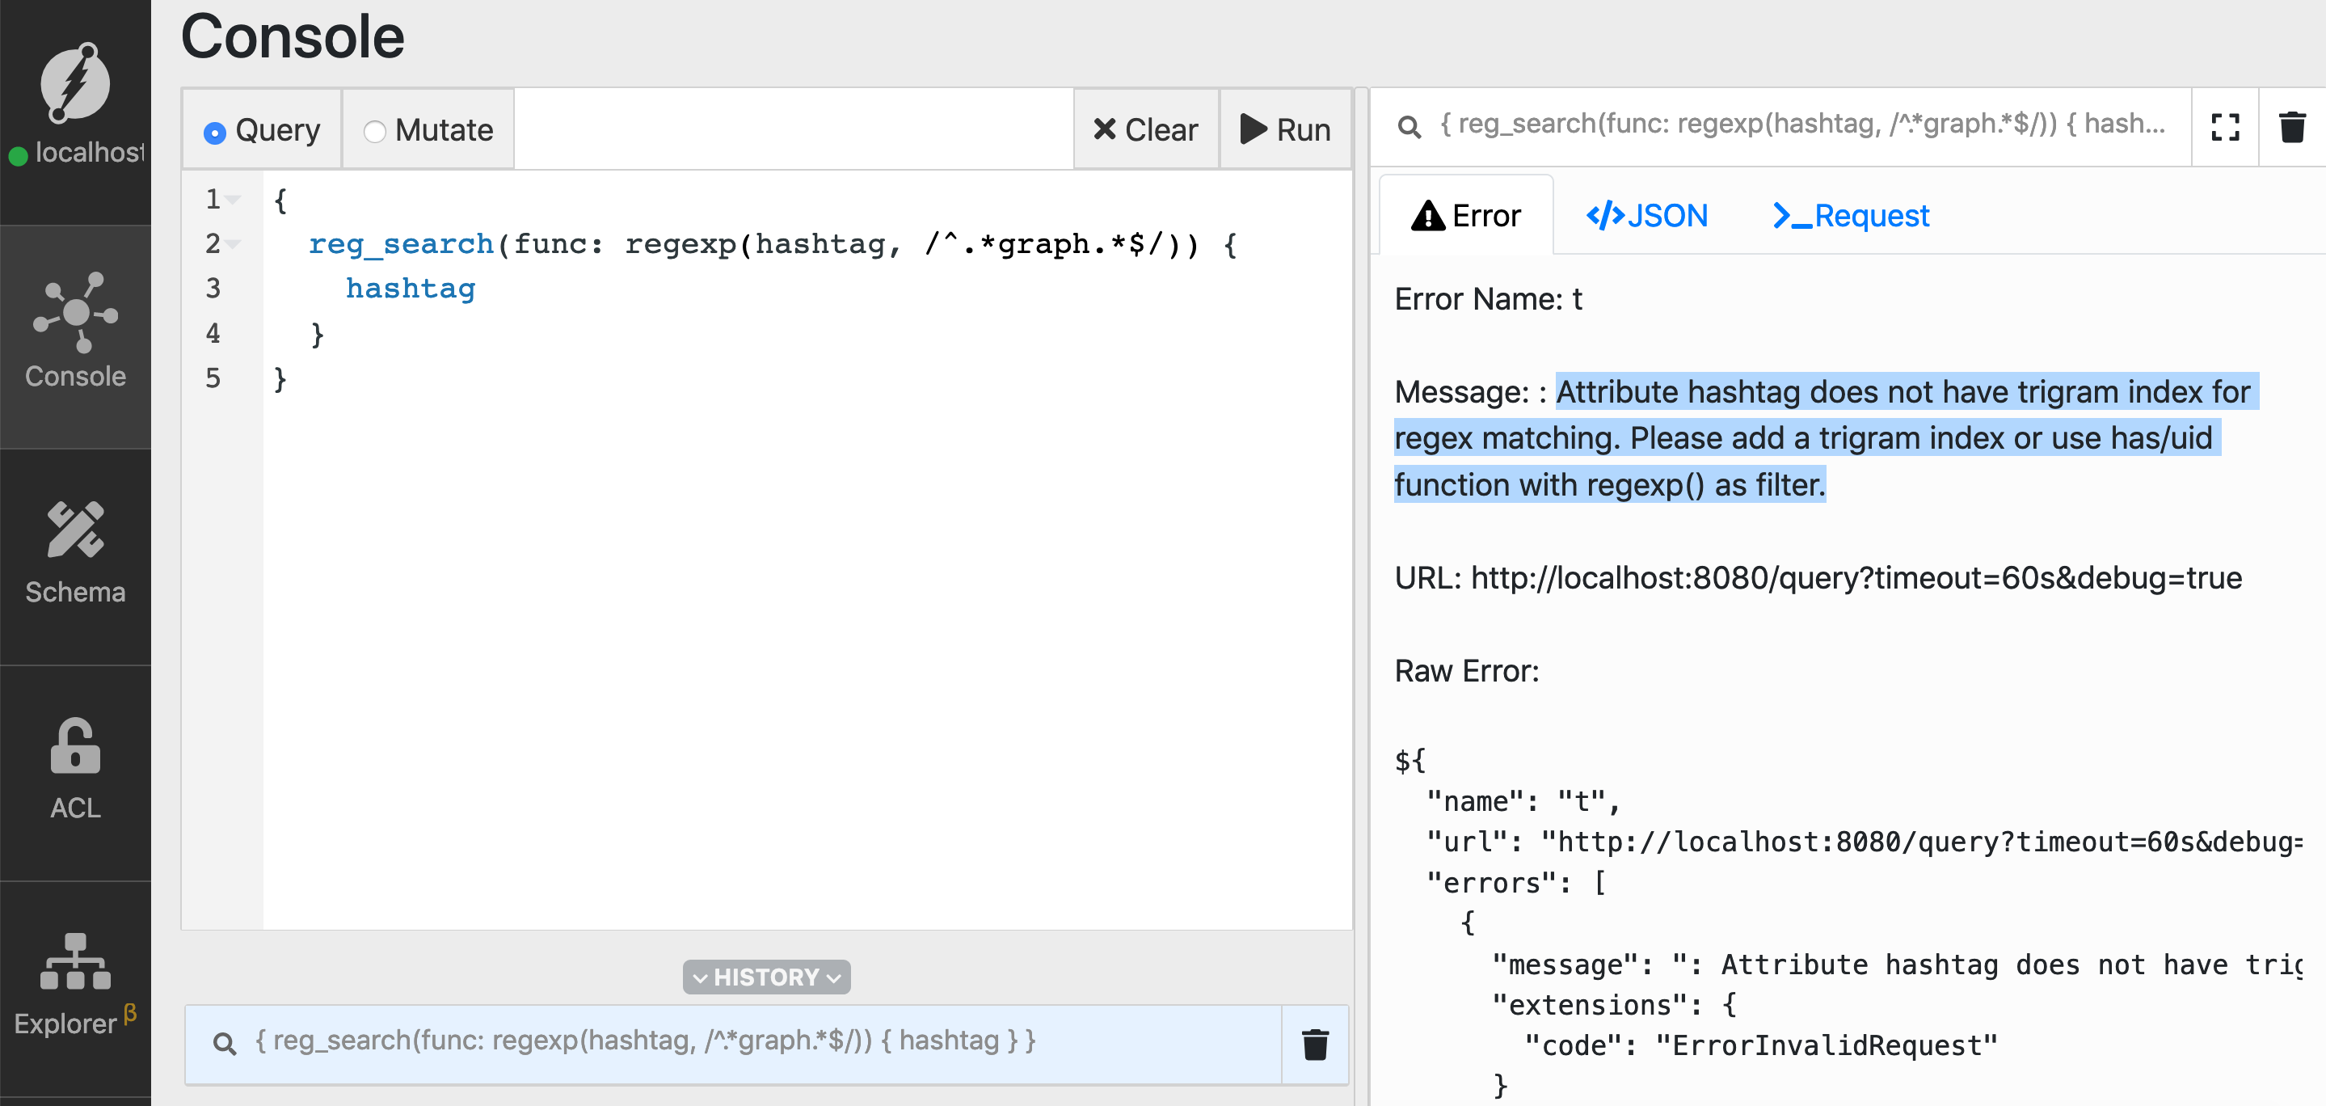Select the Mutate radio button
The image size is (2326, 1106).
pos(375,132)
